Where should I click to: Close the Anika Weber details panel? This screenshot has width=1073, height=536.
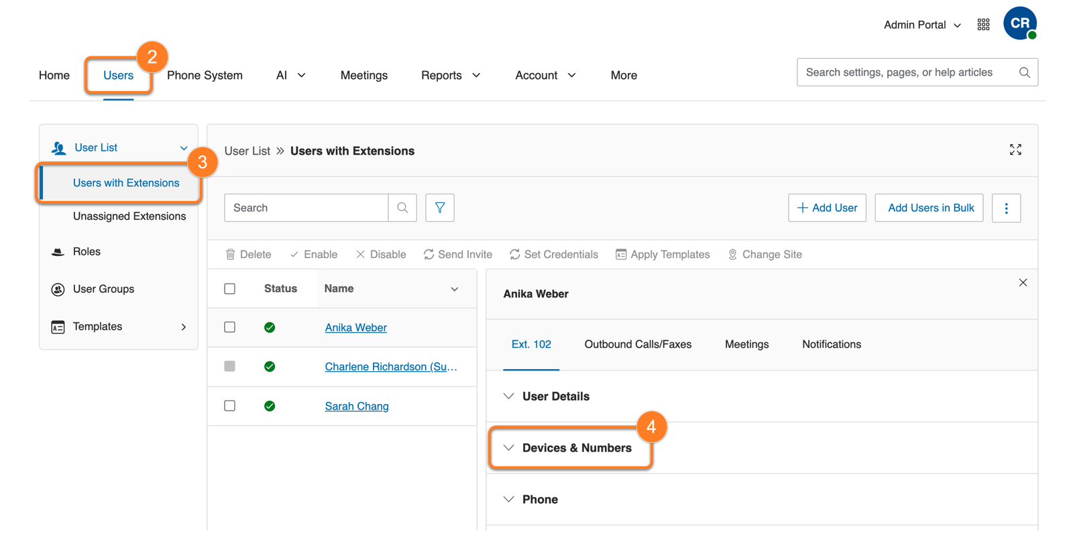click(1023, 283)
